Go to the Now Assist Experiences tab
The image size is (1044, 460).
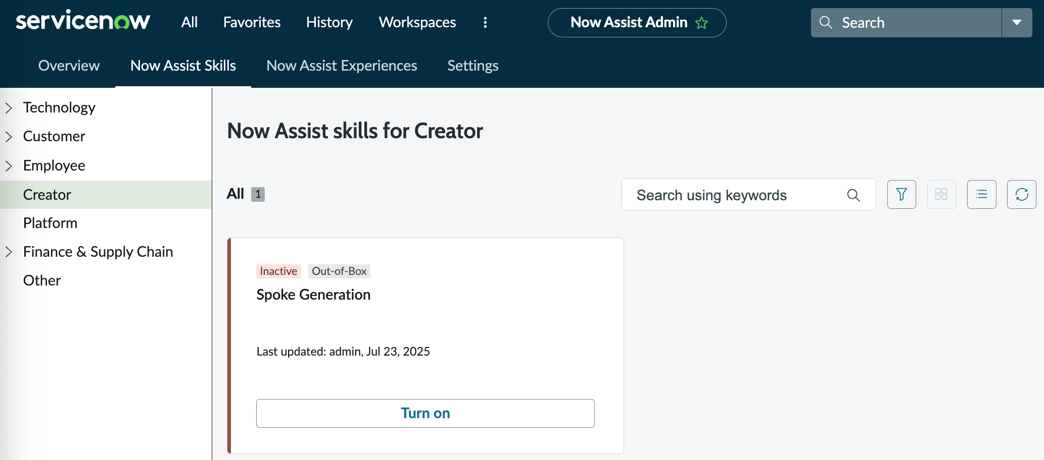point(342,66)
